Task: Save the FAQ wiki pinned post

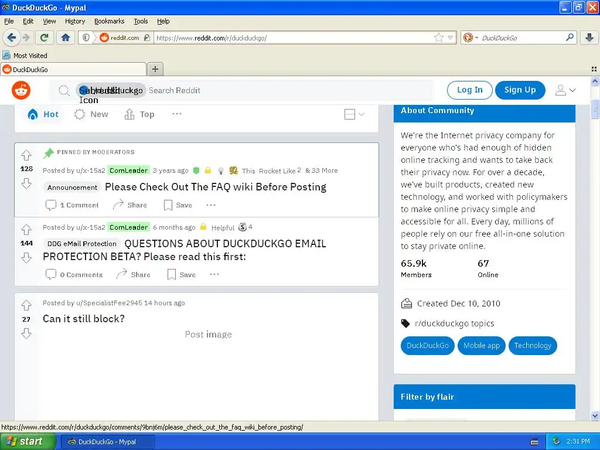Action: click(x=178, y=205)
